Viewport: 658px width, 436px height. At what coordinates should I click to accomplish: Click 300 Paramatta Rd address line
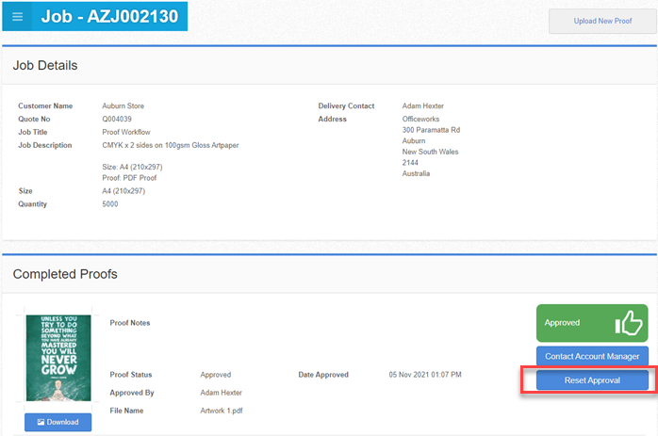pos(431,130)
